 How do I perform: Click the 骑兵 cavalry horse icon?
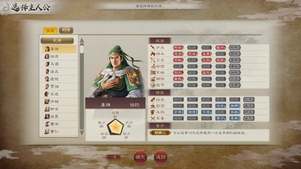point(153,54)
